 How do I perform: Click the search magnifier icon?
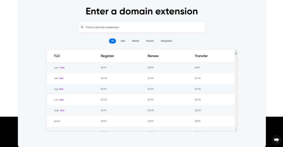tap(82, 27)
